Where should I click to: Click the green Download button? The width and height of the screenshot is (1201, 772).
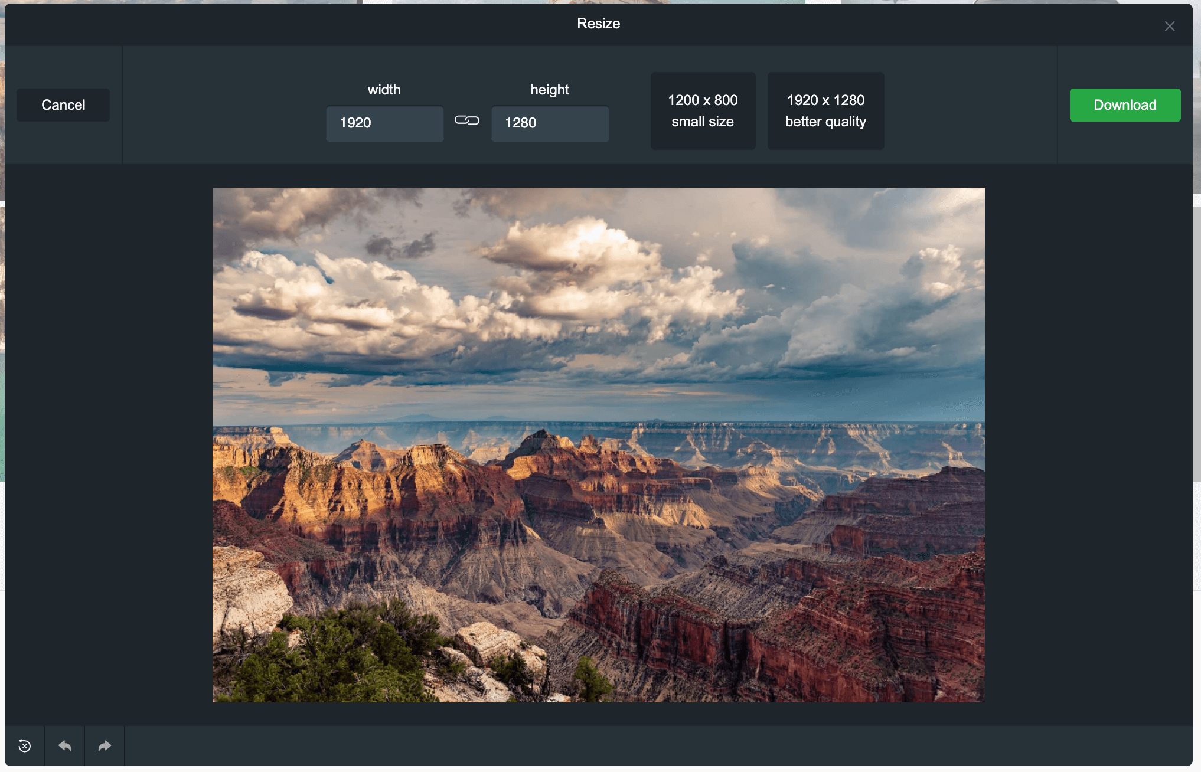tap(1124, 105)
